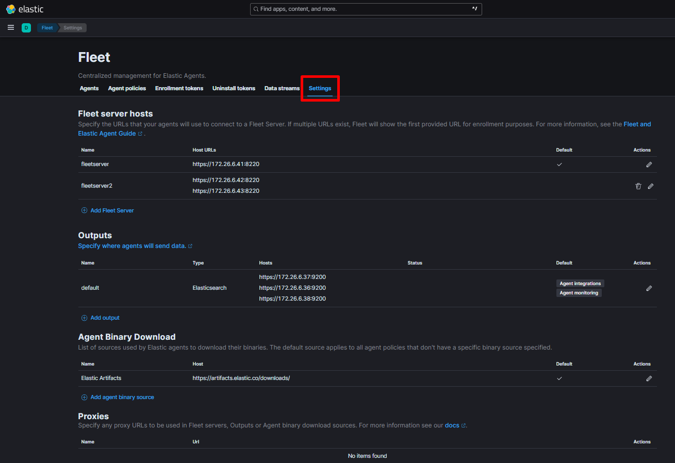Go to the Enrollment tokens tab

[179, 88]
